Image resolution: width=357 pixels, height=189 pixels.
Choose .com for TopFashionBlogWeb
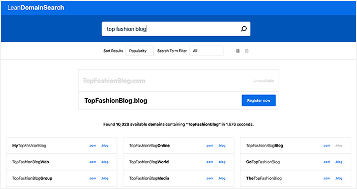click(x=92, y=162)
